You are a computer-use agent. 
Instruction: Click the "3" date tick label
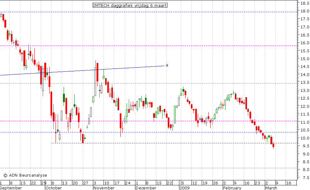tap(95, 183)
